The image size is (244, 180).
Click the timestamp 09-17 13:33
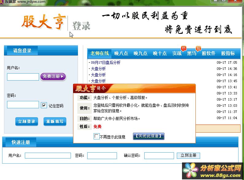click(x=227, y=93)
